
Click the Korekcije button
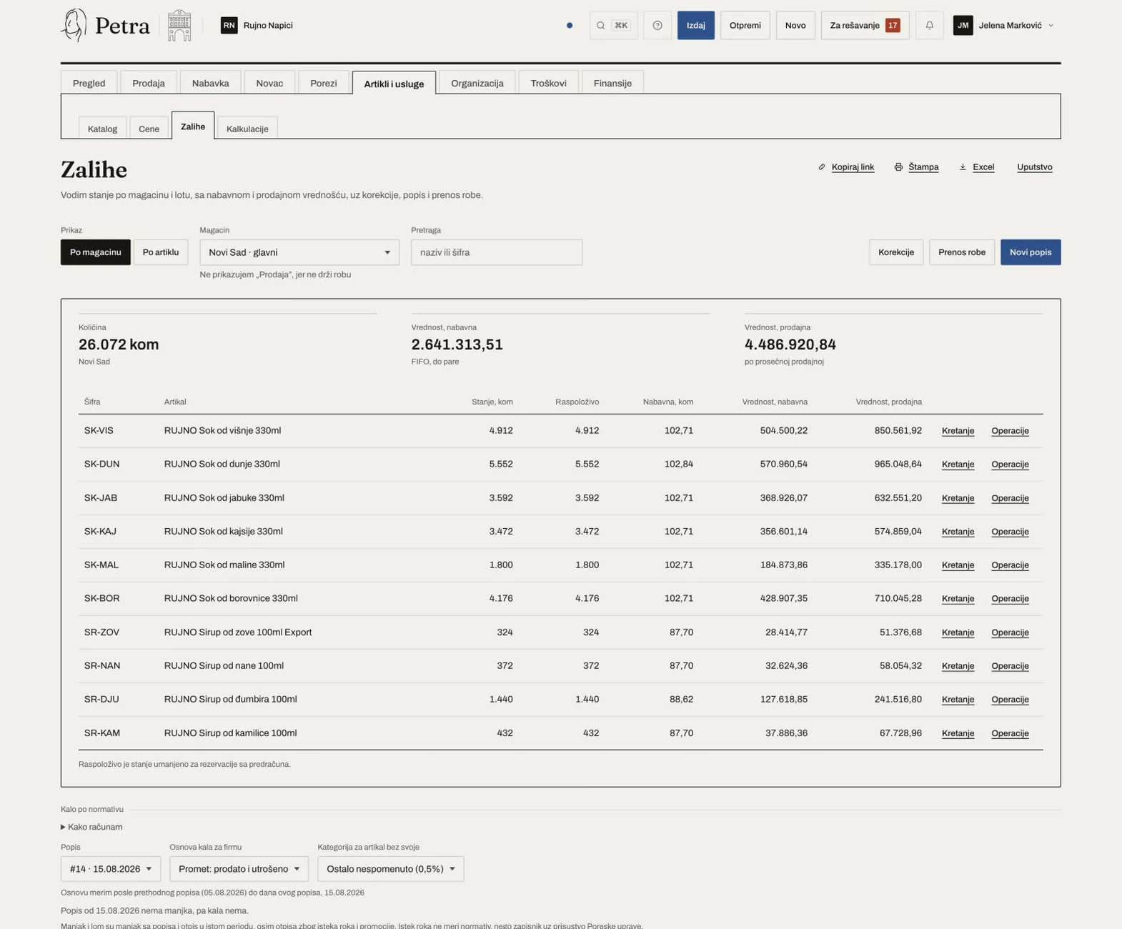[x=896, y=252]
